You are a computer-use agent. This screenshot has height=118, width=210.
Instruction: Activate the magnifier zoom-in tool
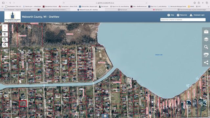(5, 40)
